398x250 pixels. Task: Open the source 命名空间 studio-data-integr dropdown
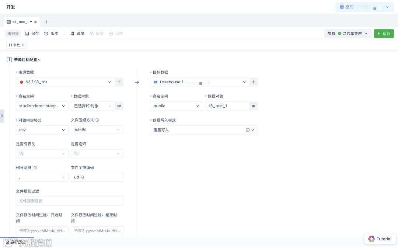(42, 106)
